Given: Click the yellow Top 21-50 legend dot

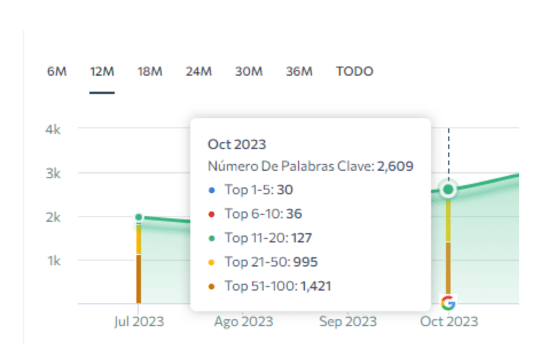Looking at the screenshot, I should click(212, 262).
